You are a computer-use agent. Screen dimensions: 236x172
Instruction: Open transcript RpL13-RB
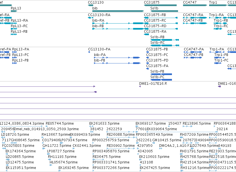[x=19, y=32]
